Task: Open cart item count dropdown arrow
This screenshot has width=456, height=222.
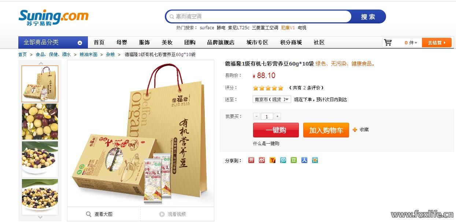Action: tap(416, 43)
